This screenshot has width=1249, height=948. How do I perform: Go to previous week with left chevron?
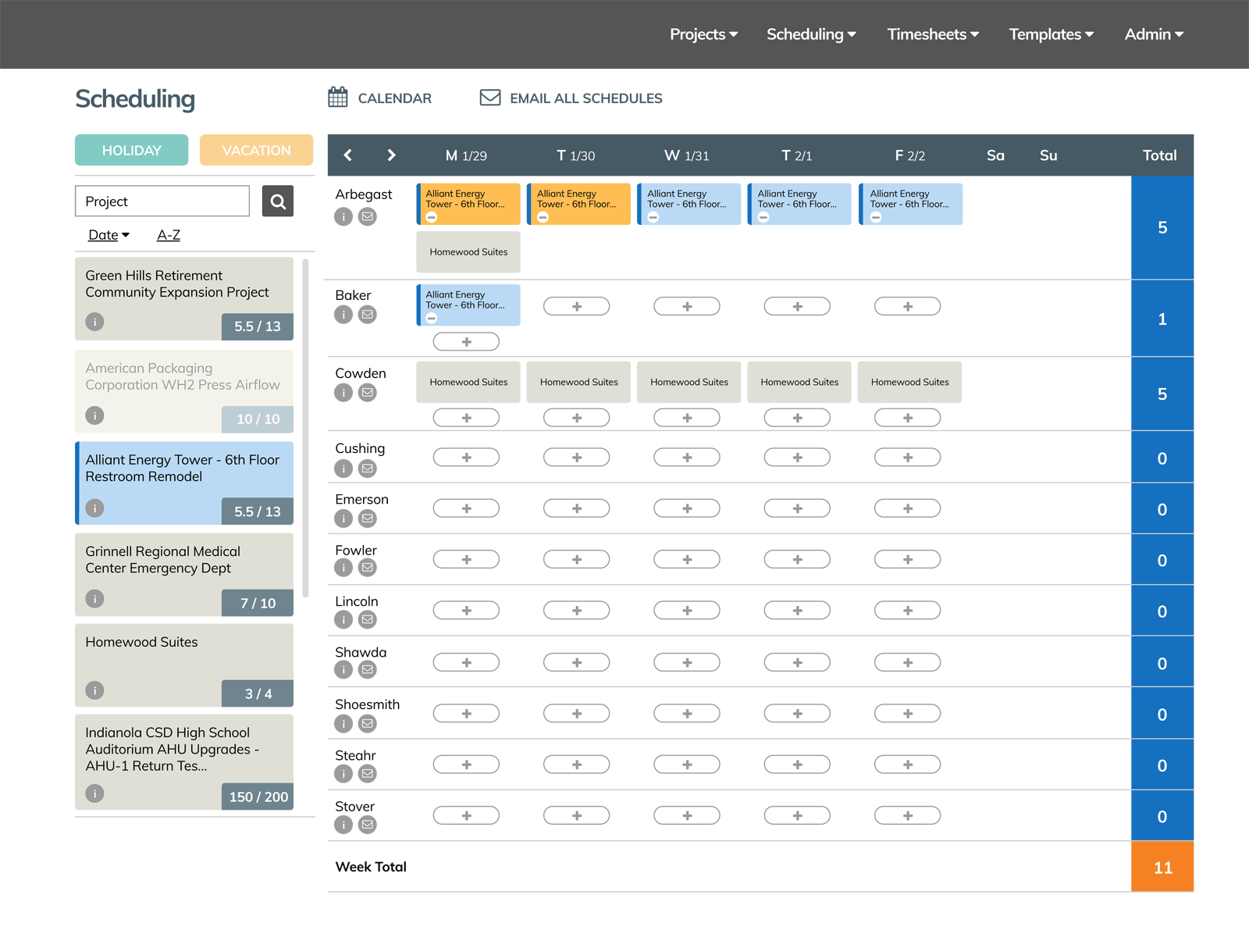pos(347,155)
